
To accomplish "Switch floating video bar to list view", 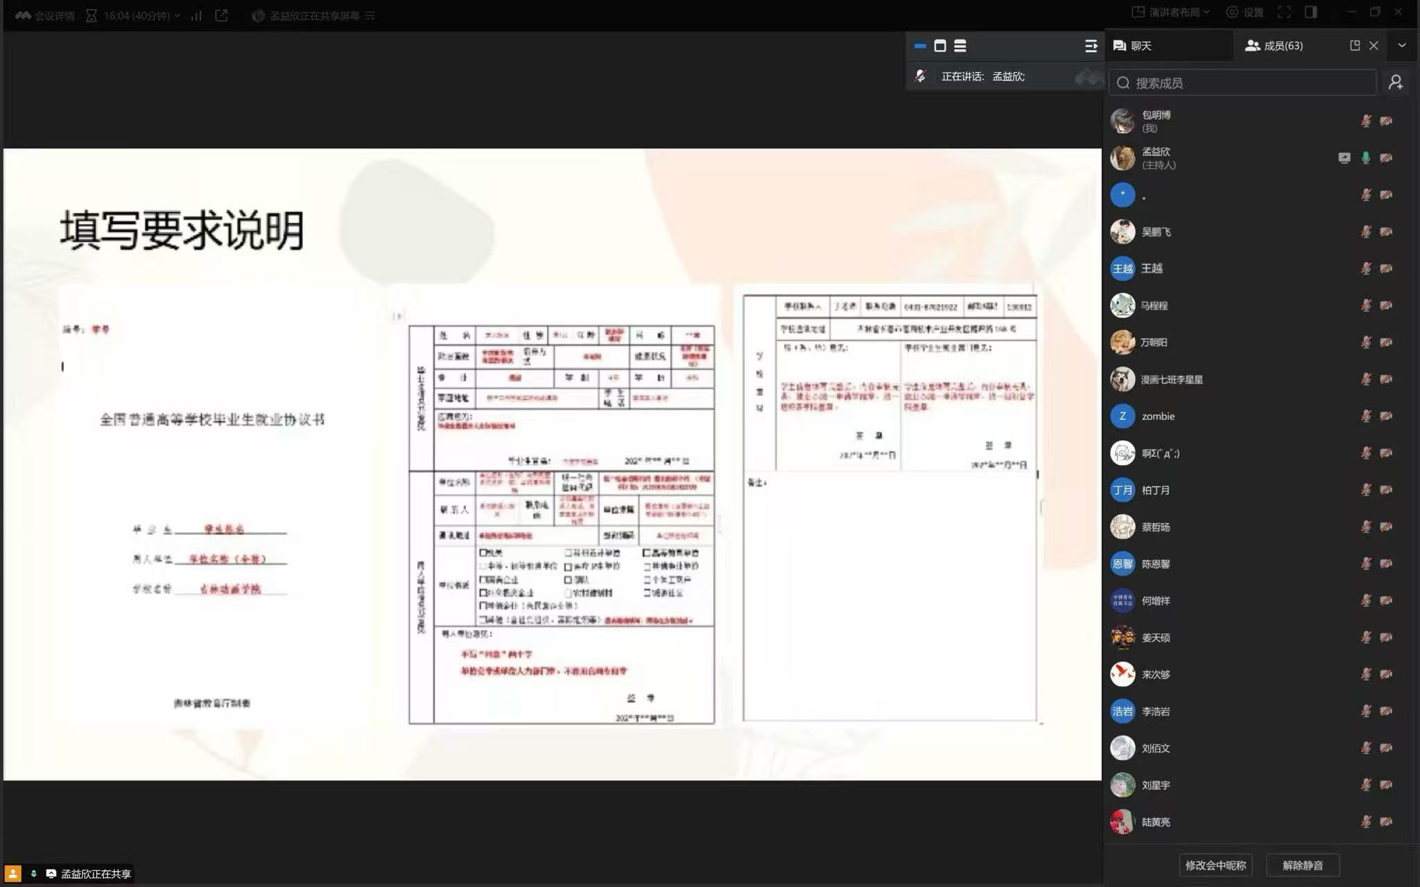I will 960,46.
